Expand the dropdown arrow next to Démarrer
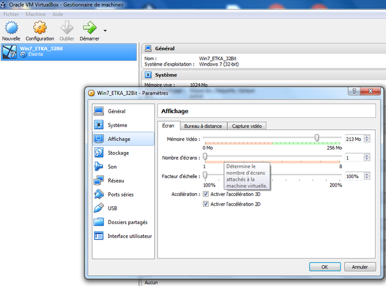The width and height of the screenshot is (386, 286). click(x=105, y=30)
